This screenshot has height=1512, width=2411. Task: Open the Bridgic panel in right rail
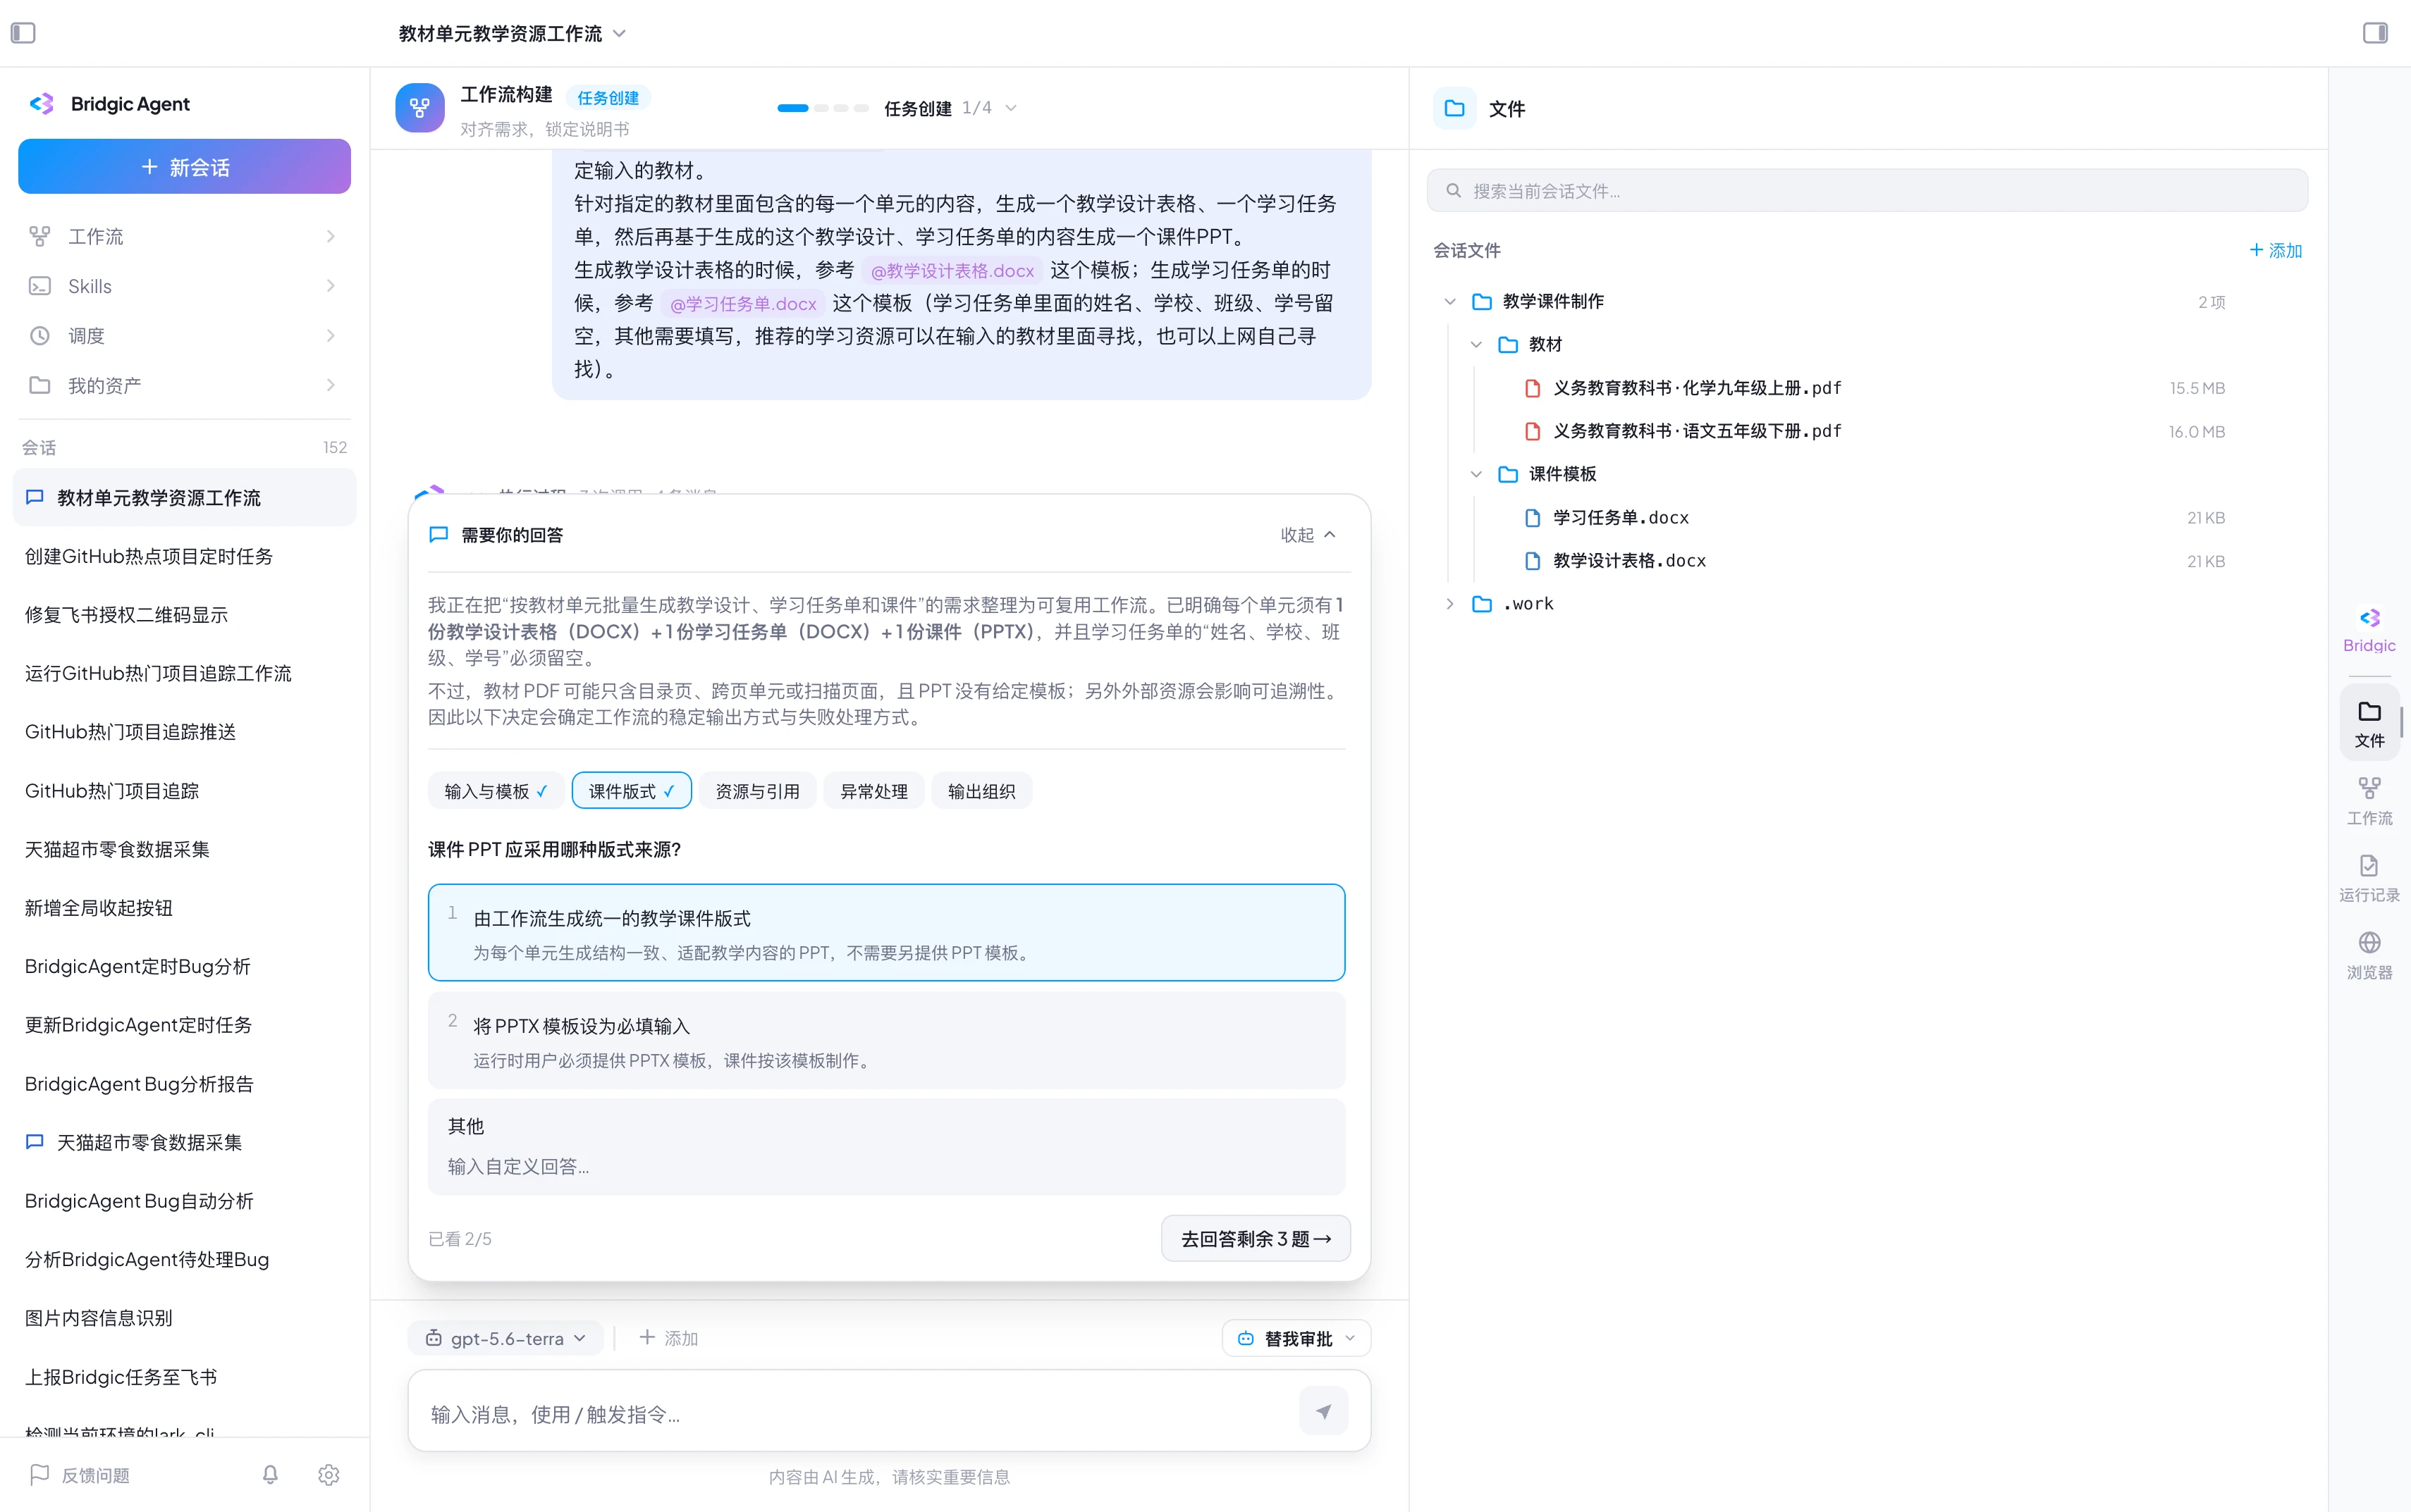(2369, 630)
